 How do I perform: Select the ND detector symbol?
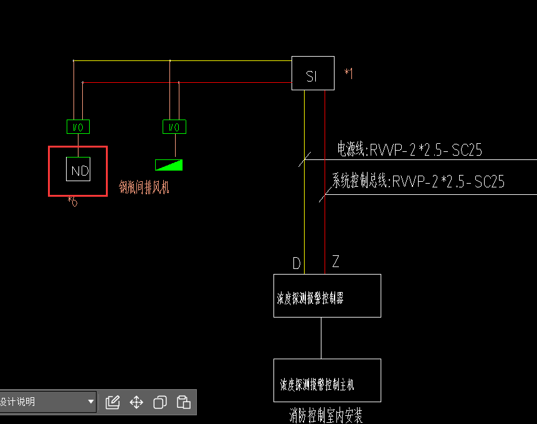(78, 169)
